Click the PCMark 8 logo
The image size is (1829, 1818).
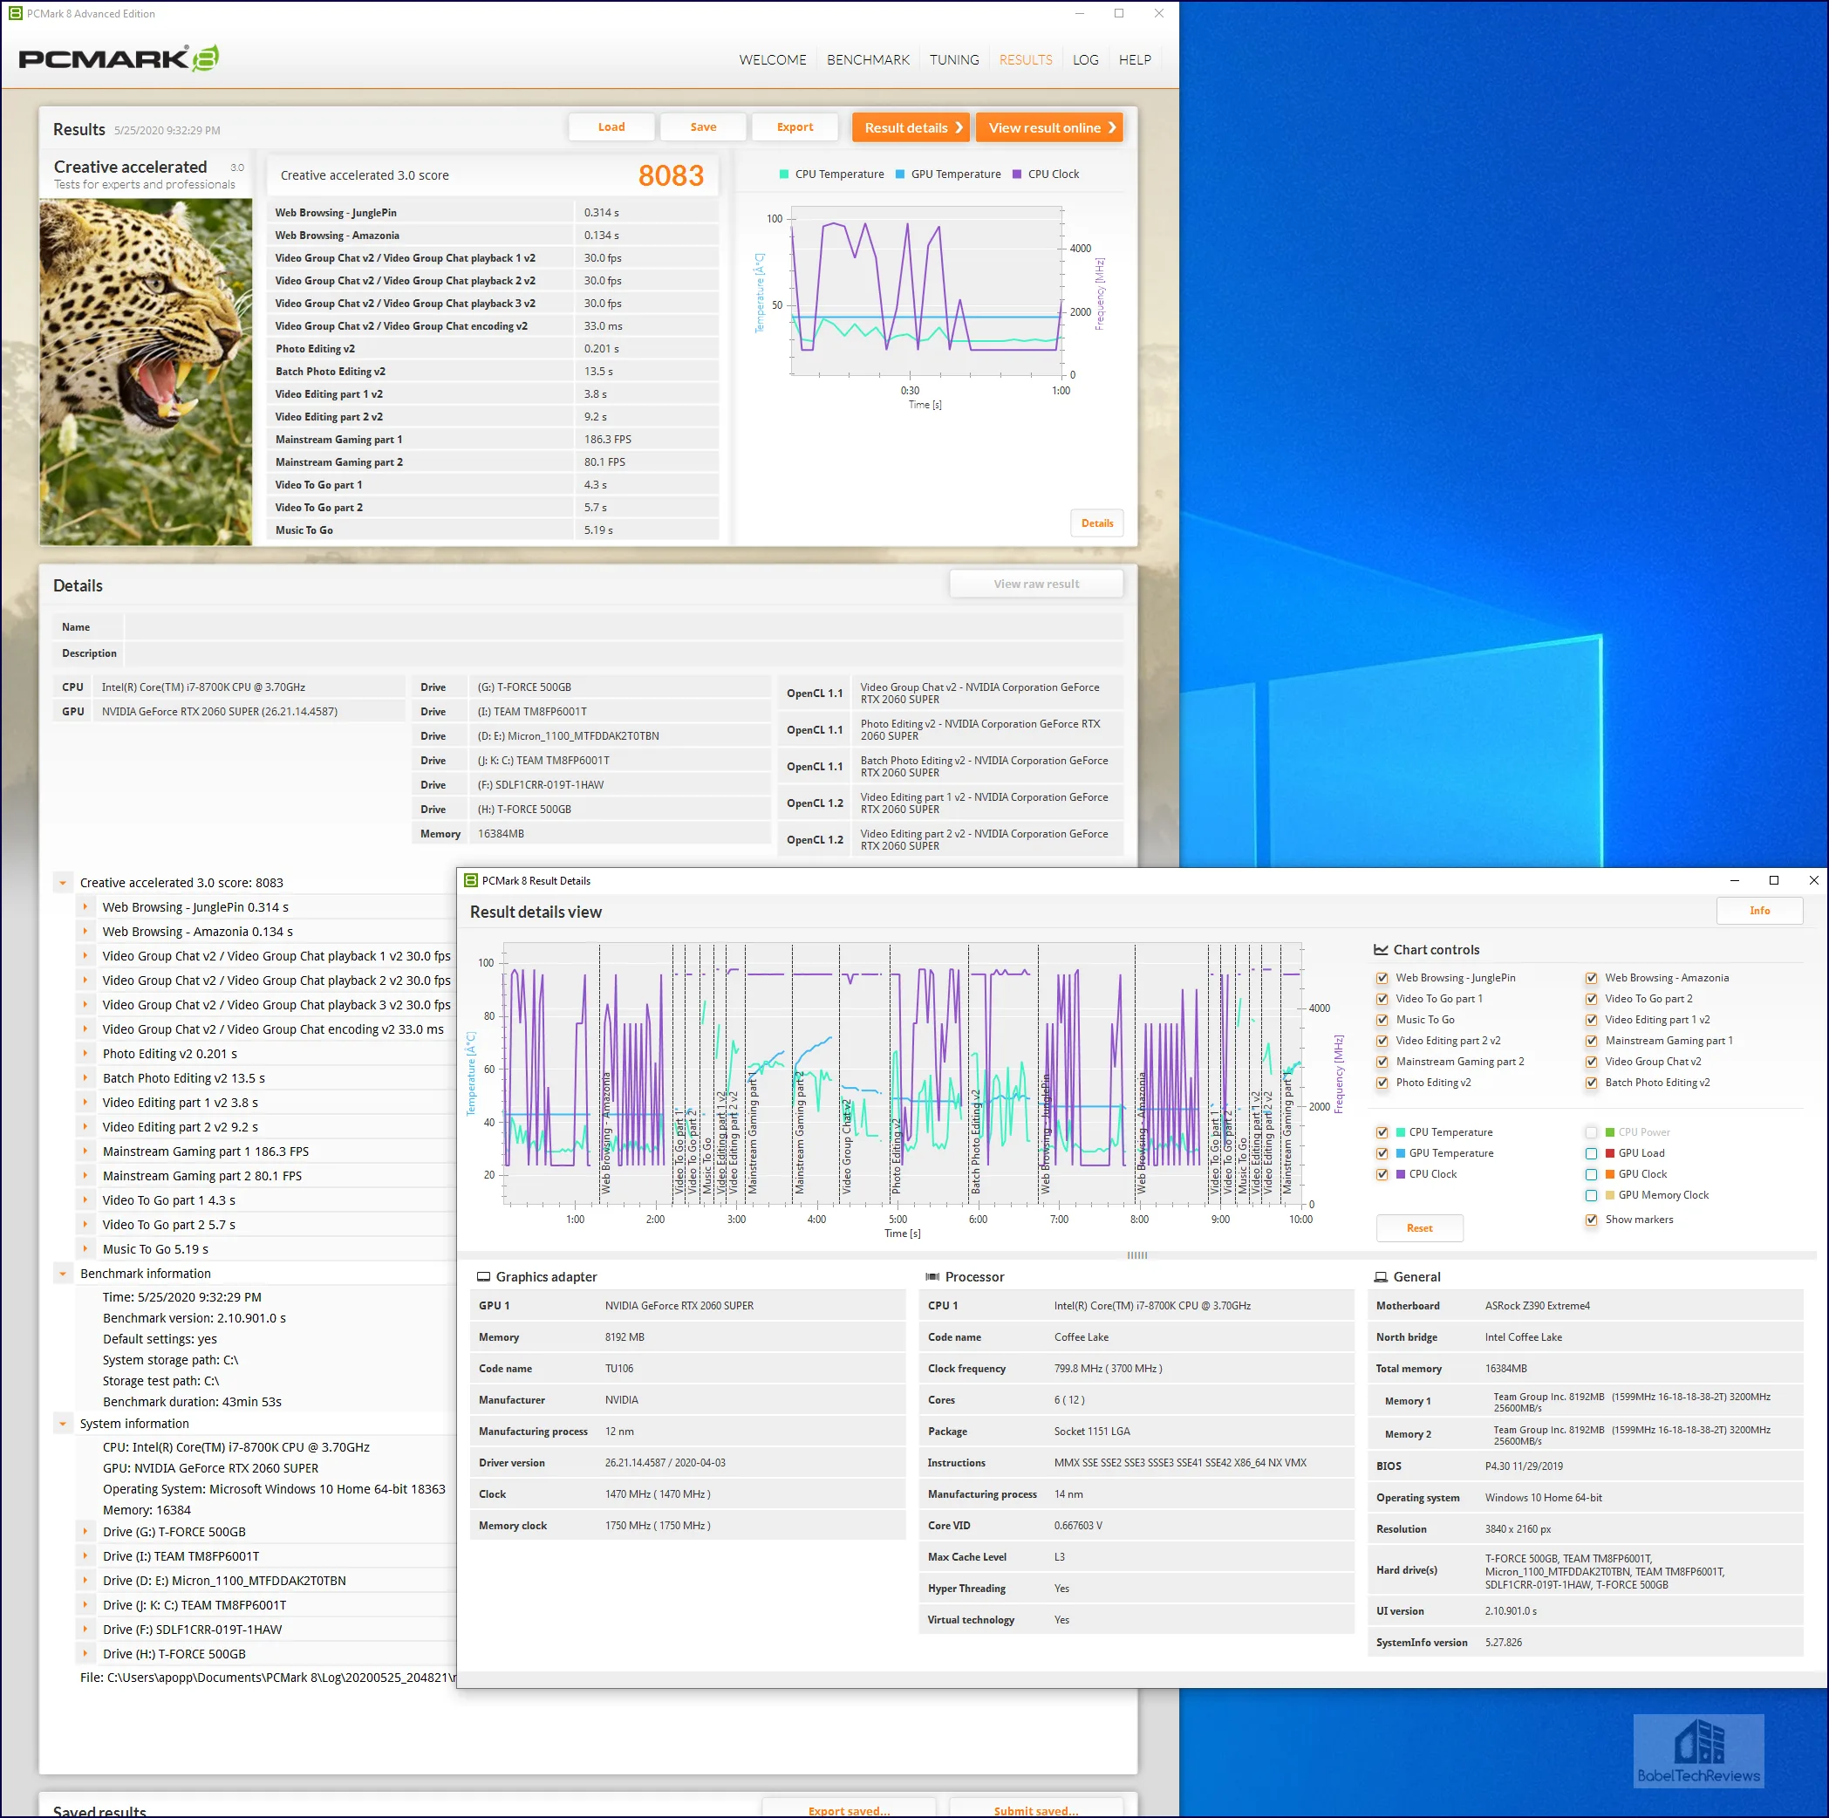pos(119,58)
